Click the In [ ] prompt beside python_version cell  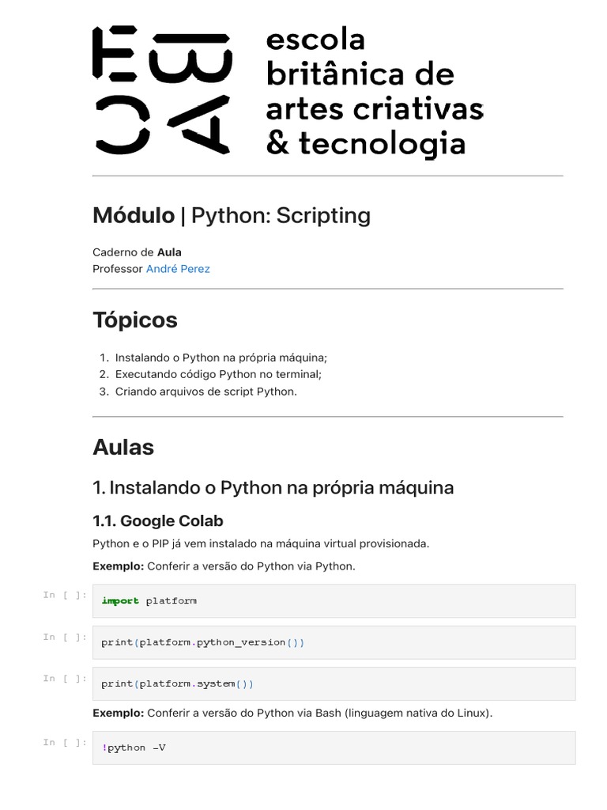coord(65,638)
